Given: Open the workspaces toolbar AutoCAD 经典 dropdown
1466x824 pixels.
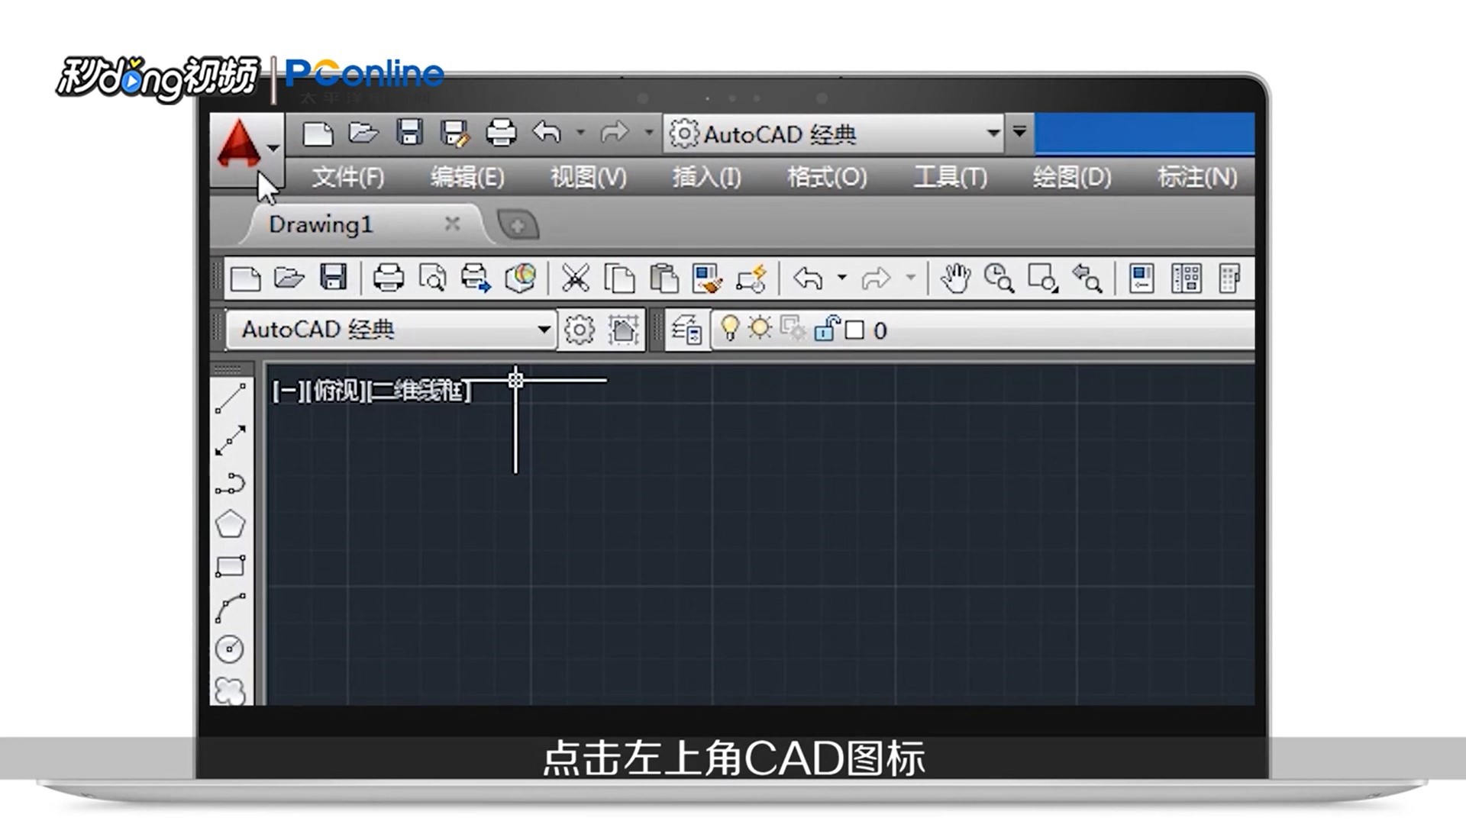Looking at the screenshot, I should pos(392,330).
